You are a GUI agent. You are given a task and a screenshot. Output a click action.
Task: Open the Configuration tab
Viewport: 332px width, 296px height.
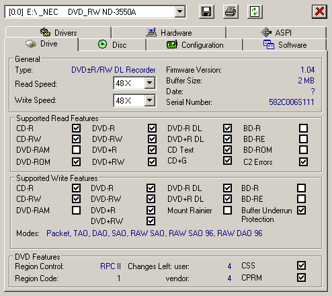pos(195,45)
